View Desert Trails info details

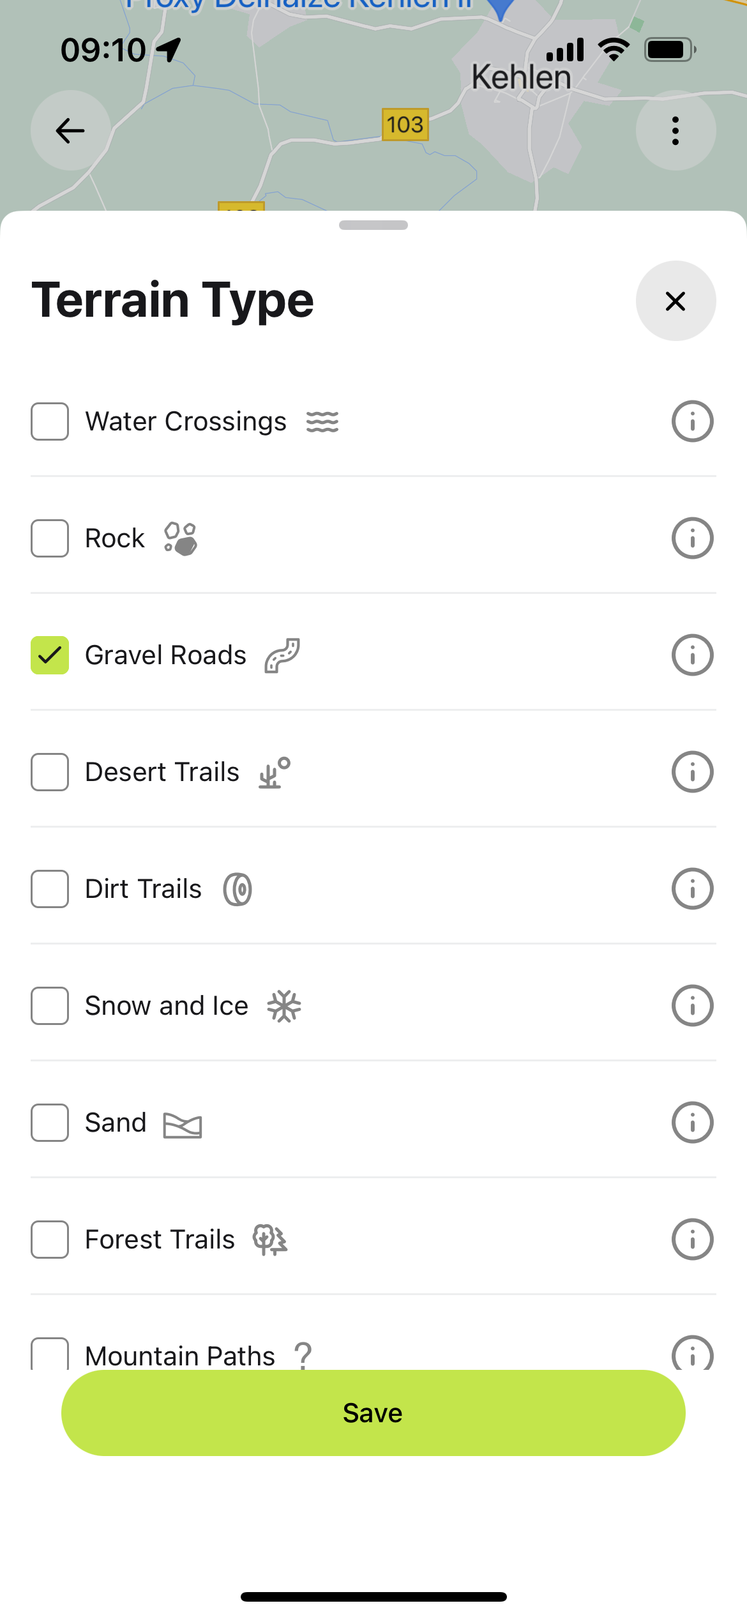[x=692, y=772]
